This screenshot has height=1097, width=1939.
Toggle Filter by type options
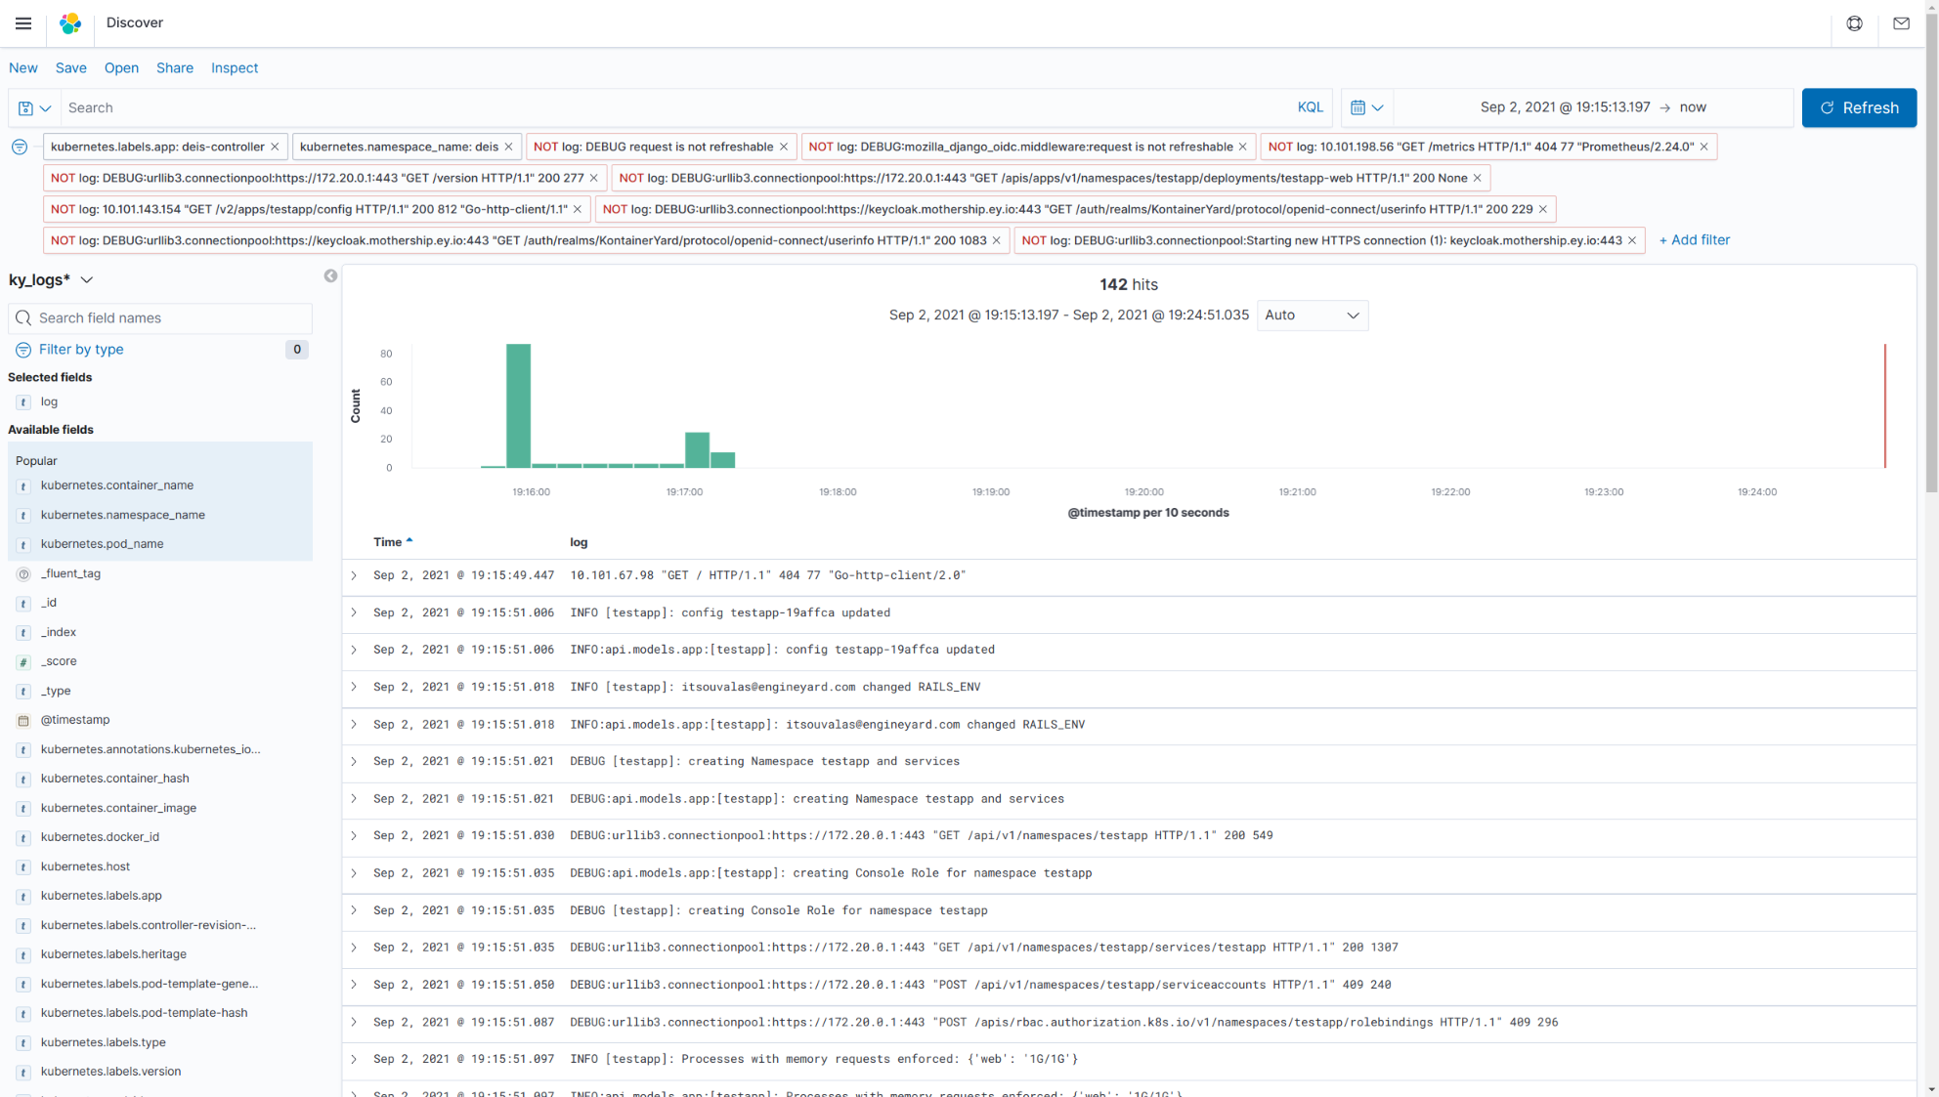[81, 350]
